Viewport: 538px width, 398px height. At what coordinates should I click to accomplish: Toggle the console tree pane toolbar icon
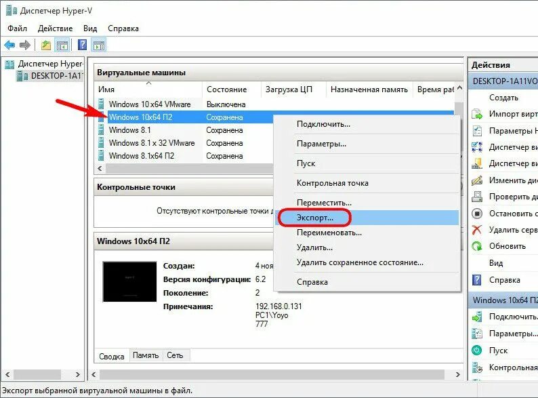pyautogui.click(x=62, y=45)
